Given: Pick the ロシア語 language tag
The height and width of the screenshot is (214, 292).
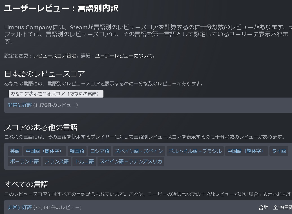Looking at the screenshot, I should pos(100,151).
